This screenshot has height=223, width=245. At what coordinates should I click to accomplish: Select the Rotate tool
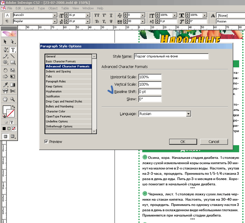point(5,70)
